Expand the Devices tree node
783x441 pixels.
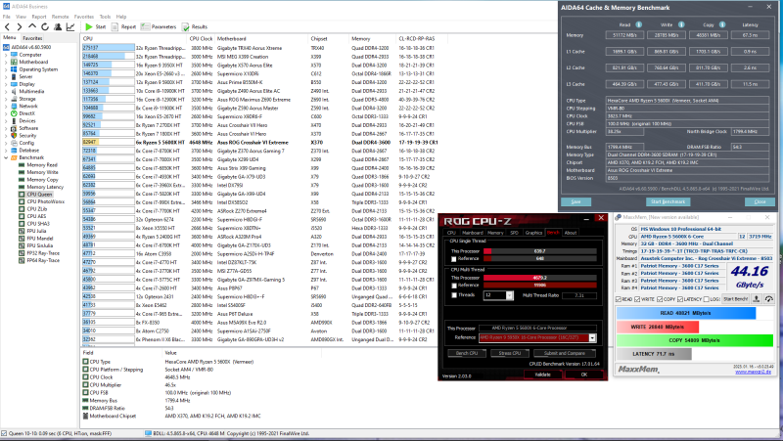6,120
